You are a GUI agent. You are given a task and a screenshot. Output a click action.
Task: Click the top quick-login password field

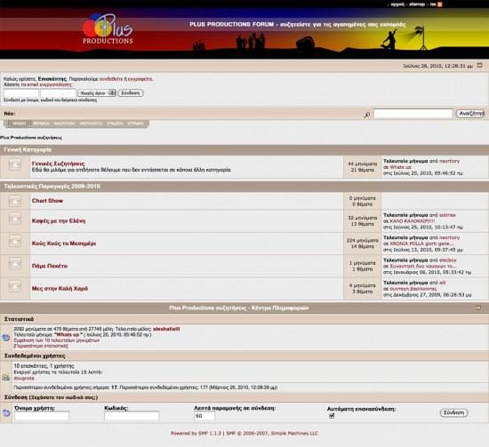point(58,93)
